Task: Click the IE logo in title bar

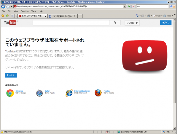Action: pos(2,2)
